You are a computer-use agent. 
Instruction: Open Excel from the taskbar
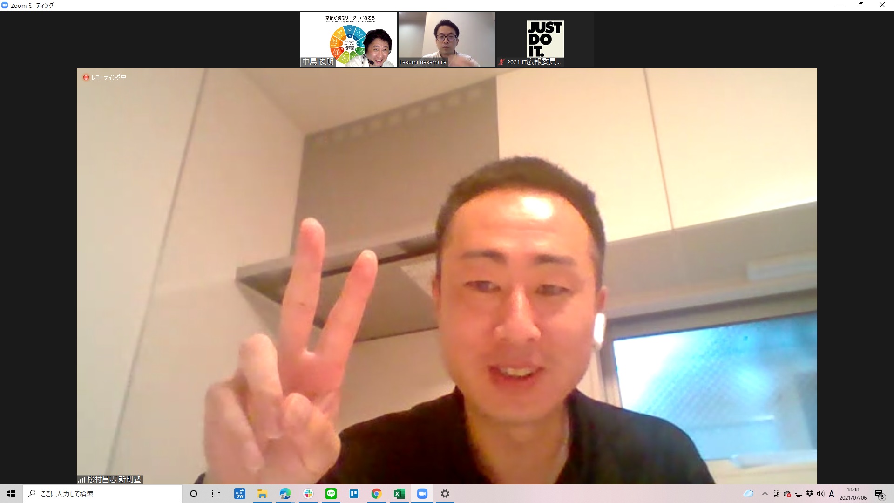pyautogui.click(x=400, y=494)
